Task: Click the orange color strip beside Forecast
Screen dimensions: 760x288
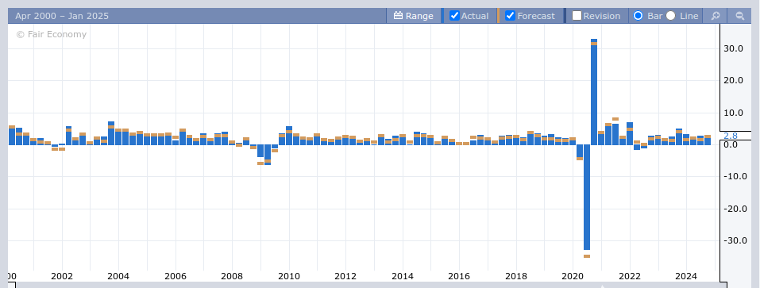Action: coord(498,16)
